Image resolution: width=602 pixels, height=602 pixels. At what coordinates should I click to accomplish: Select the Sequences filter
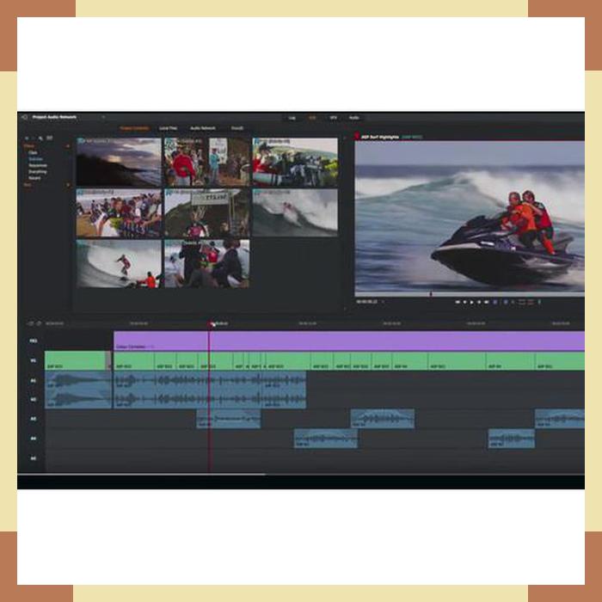[38, 165]
